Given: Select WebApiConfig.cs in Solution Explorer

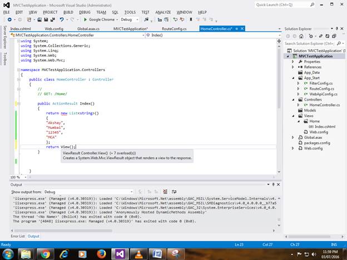Looking at the screenshot, I should (323, 94).
